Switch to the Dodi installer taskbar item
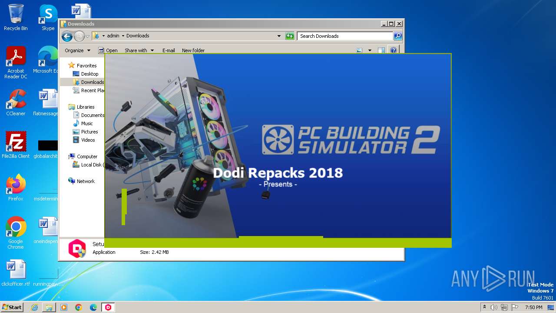Image resolution: width=556 pixels, height=313 pixels. [108, 307]
